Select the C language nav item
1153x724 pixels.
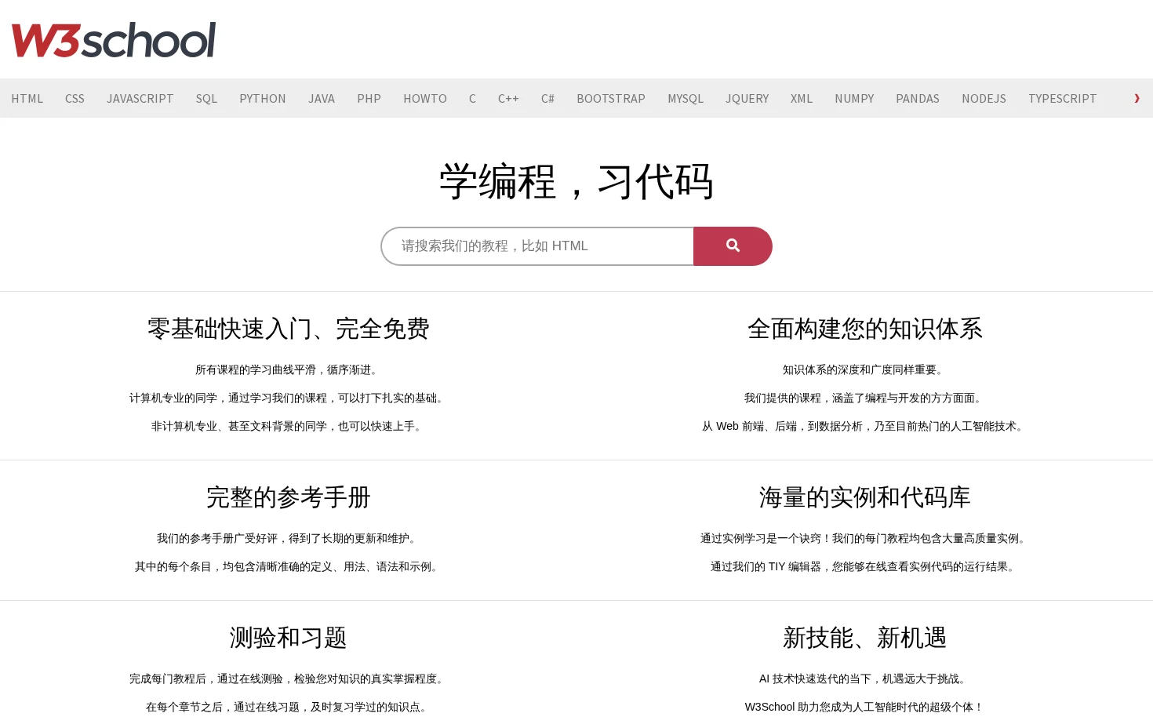472,99
